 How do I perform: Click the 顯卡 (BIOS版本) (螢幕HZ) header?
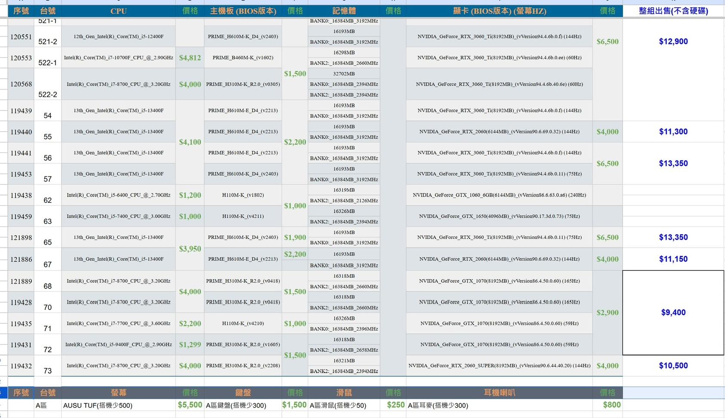coord(499,11)
